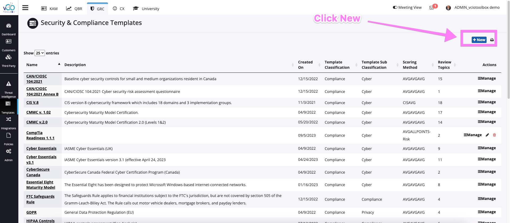
Task: Switch to the KAM tab
Action: coord(49,8)
